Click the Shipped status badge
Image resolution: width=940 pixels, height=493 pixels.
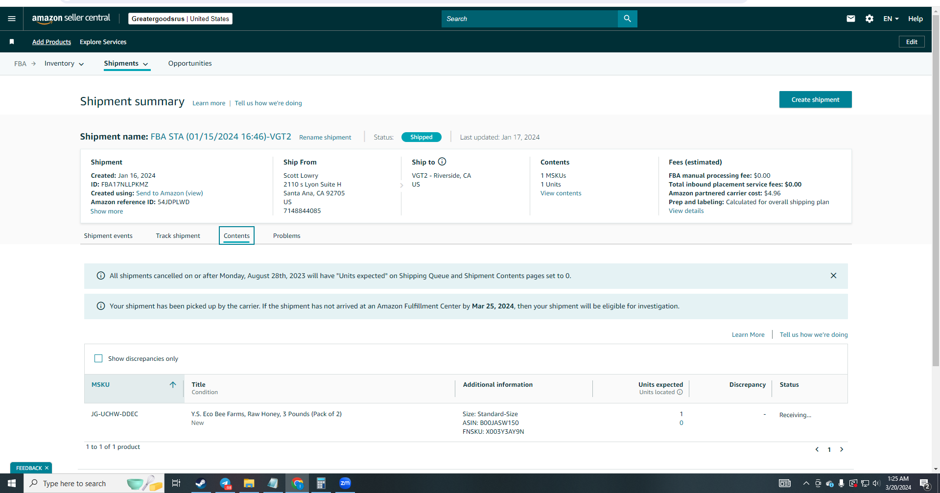tap(421, 137)
